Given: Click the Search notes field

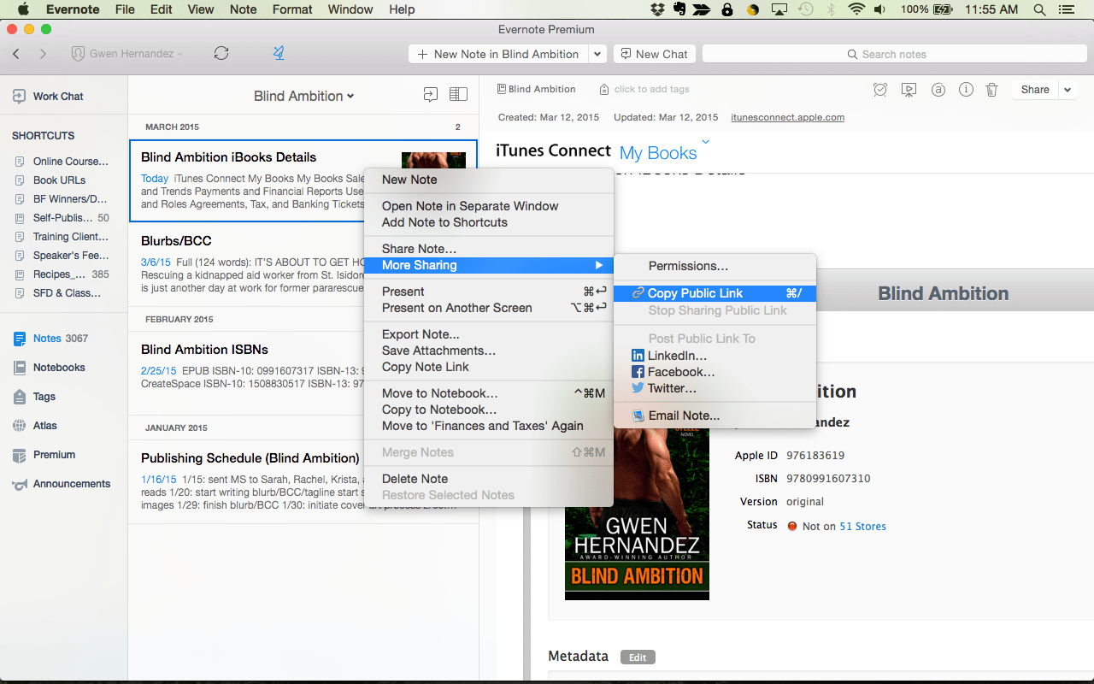Looking at the screenshot, I should point(894,54).
